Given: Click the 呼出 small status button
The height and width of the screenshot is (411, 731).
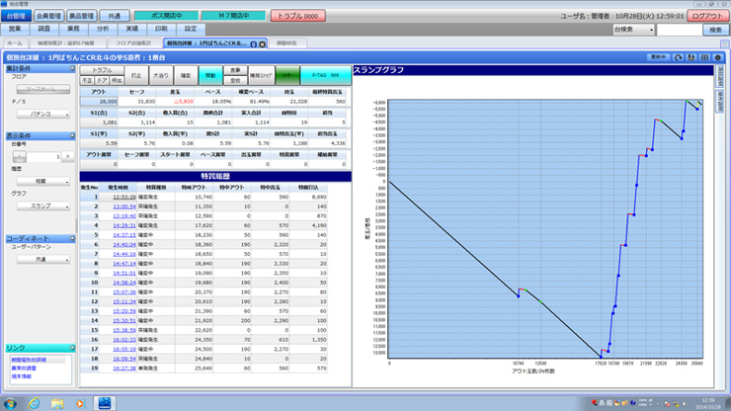Looking at the screenshot, I should [117, 80].
